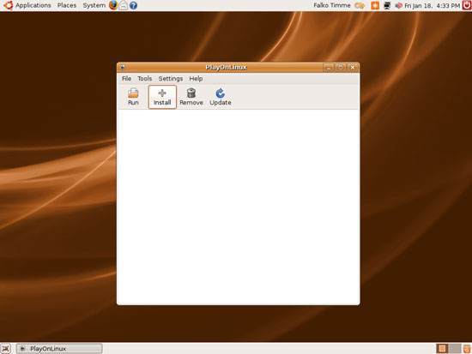Open the Places menu
472x354 pixels.
tap(67, 5)
